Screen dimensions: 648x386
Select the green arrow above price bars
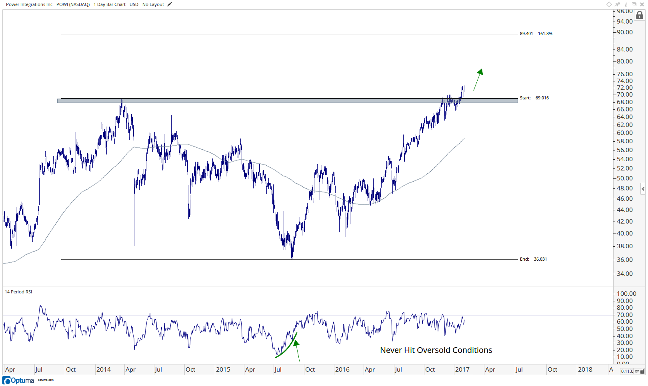click(478, 79)
